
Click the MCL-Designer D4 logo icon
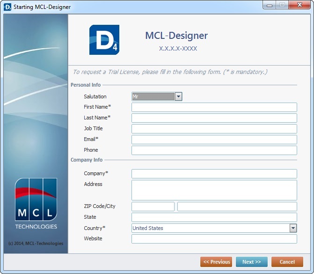point(104,40)
